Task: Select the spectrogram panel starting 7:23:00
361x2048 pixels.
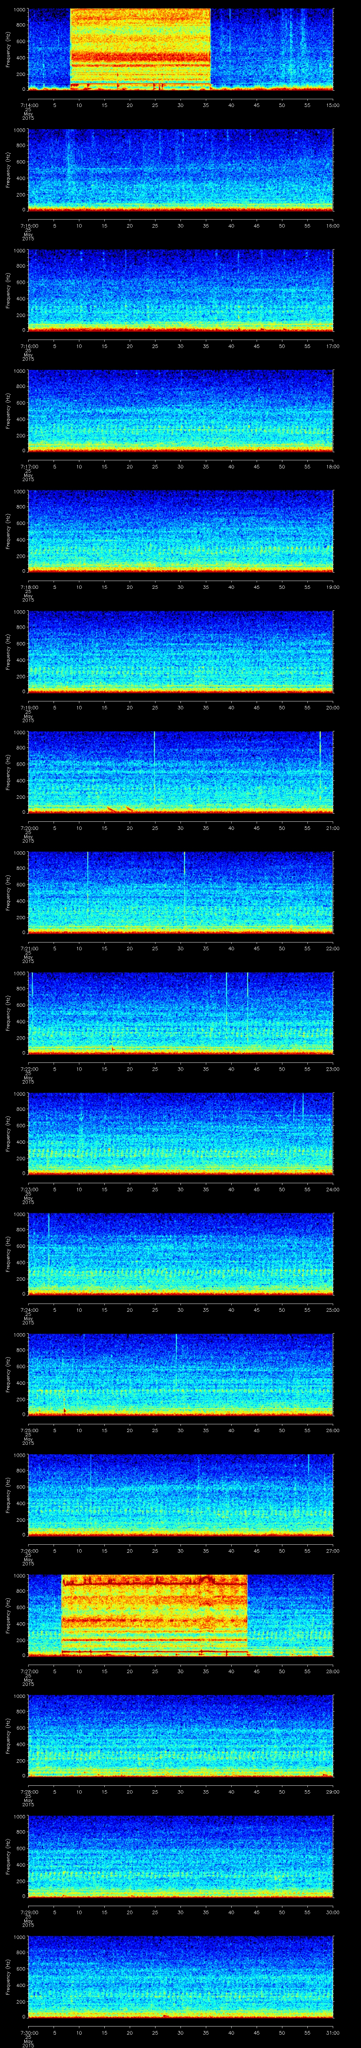Action: pos(180,1133)
